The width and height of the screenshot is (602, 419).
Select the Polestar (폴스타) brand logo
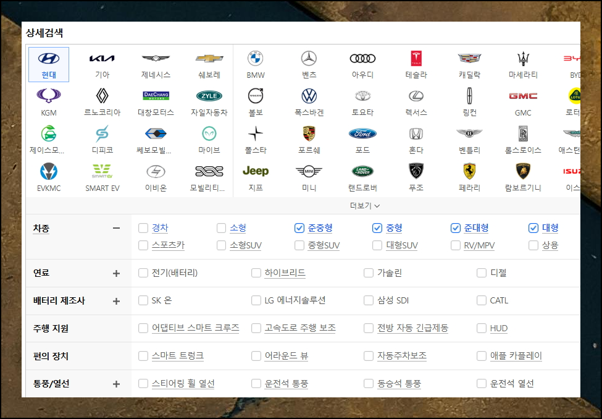click(256, 133)
